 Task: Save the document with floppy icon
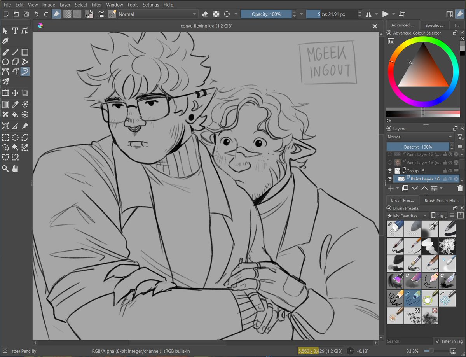[x=26, y=14]
